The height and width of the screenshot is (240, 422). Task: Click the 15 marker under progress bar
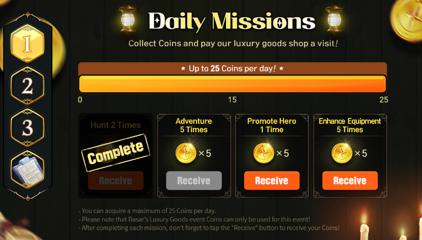tap(232, 100)
